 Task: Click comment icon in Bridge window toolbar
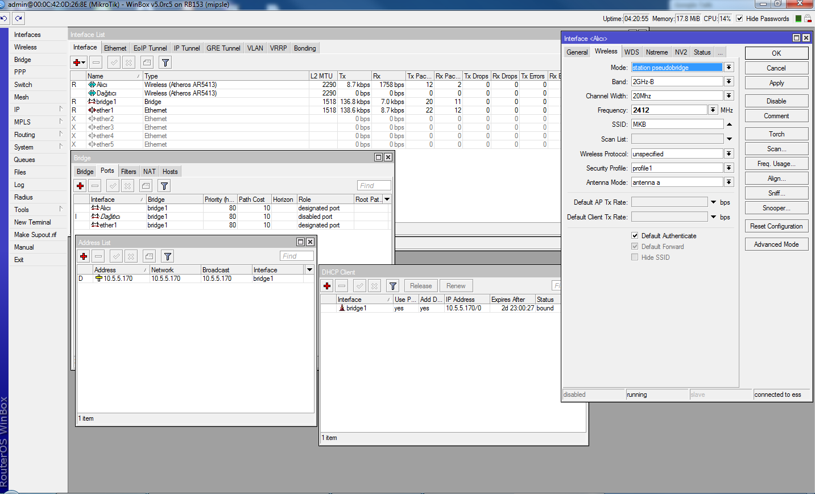(146, 186)
